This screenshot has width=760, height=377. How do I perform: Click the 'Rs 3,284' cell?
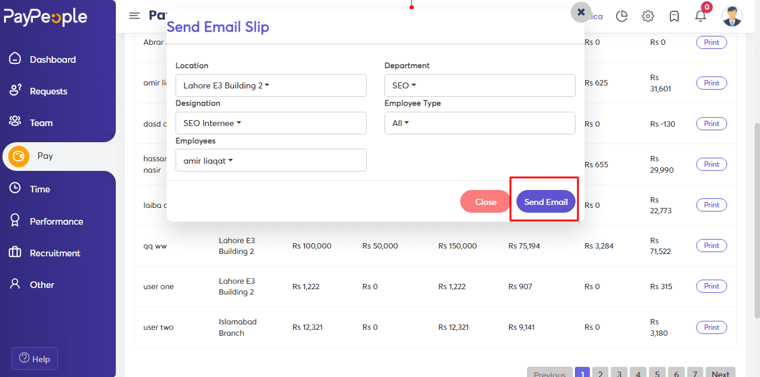[599, 246]
